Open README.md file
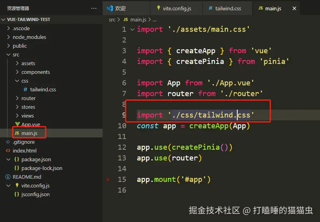This screenshot has height=222, width=320. [x=27, y=177]
